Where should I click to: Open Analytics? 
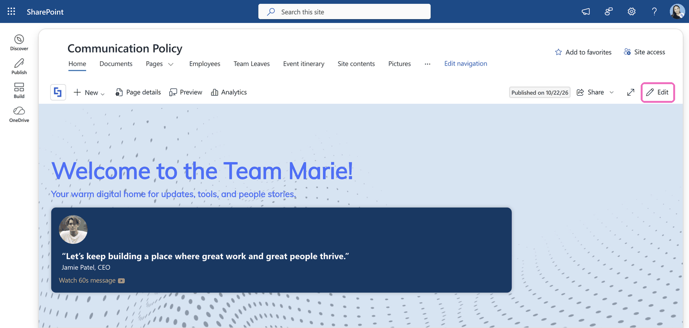tap(229, 92)
